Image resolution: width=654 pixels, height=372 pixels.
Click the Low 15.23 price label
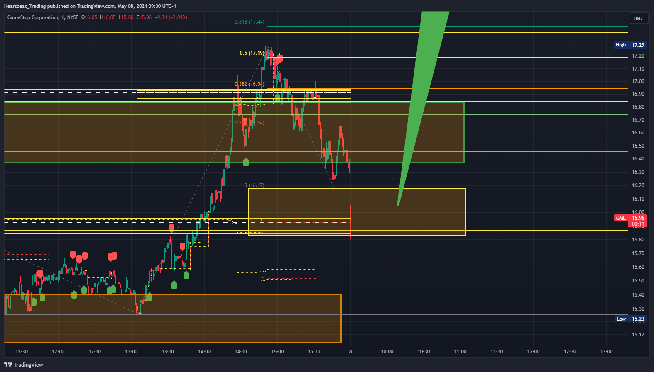(x=630, y=319)
